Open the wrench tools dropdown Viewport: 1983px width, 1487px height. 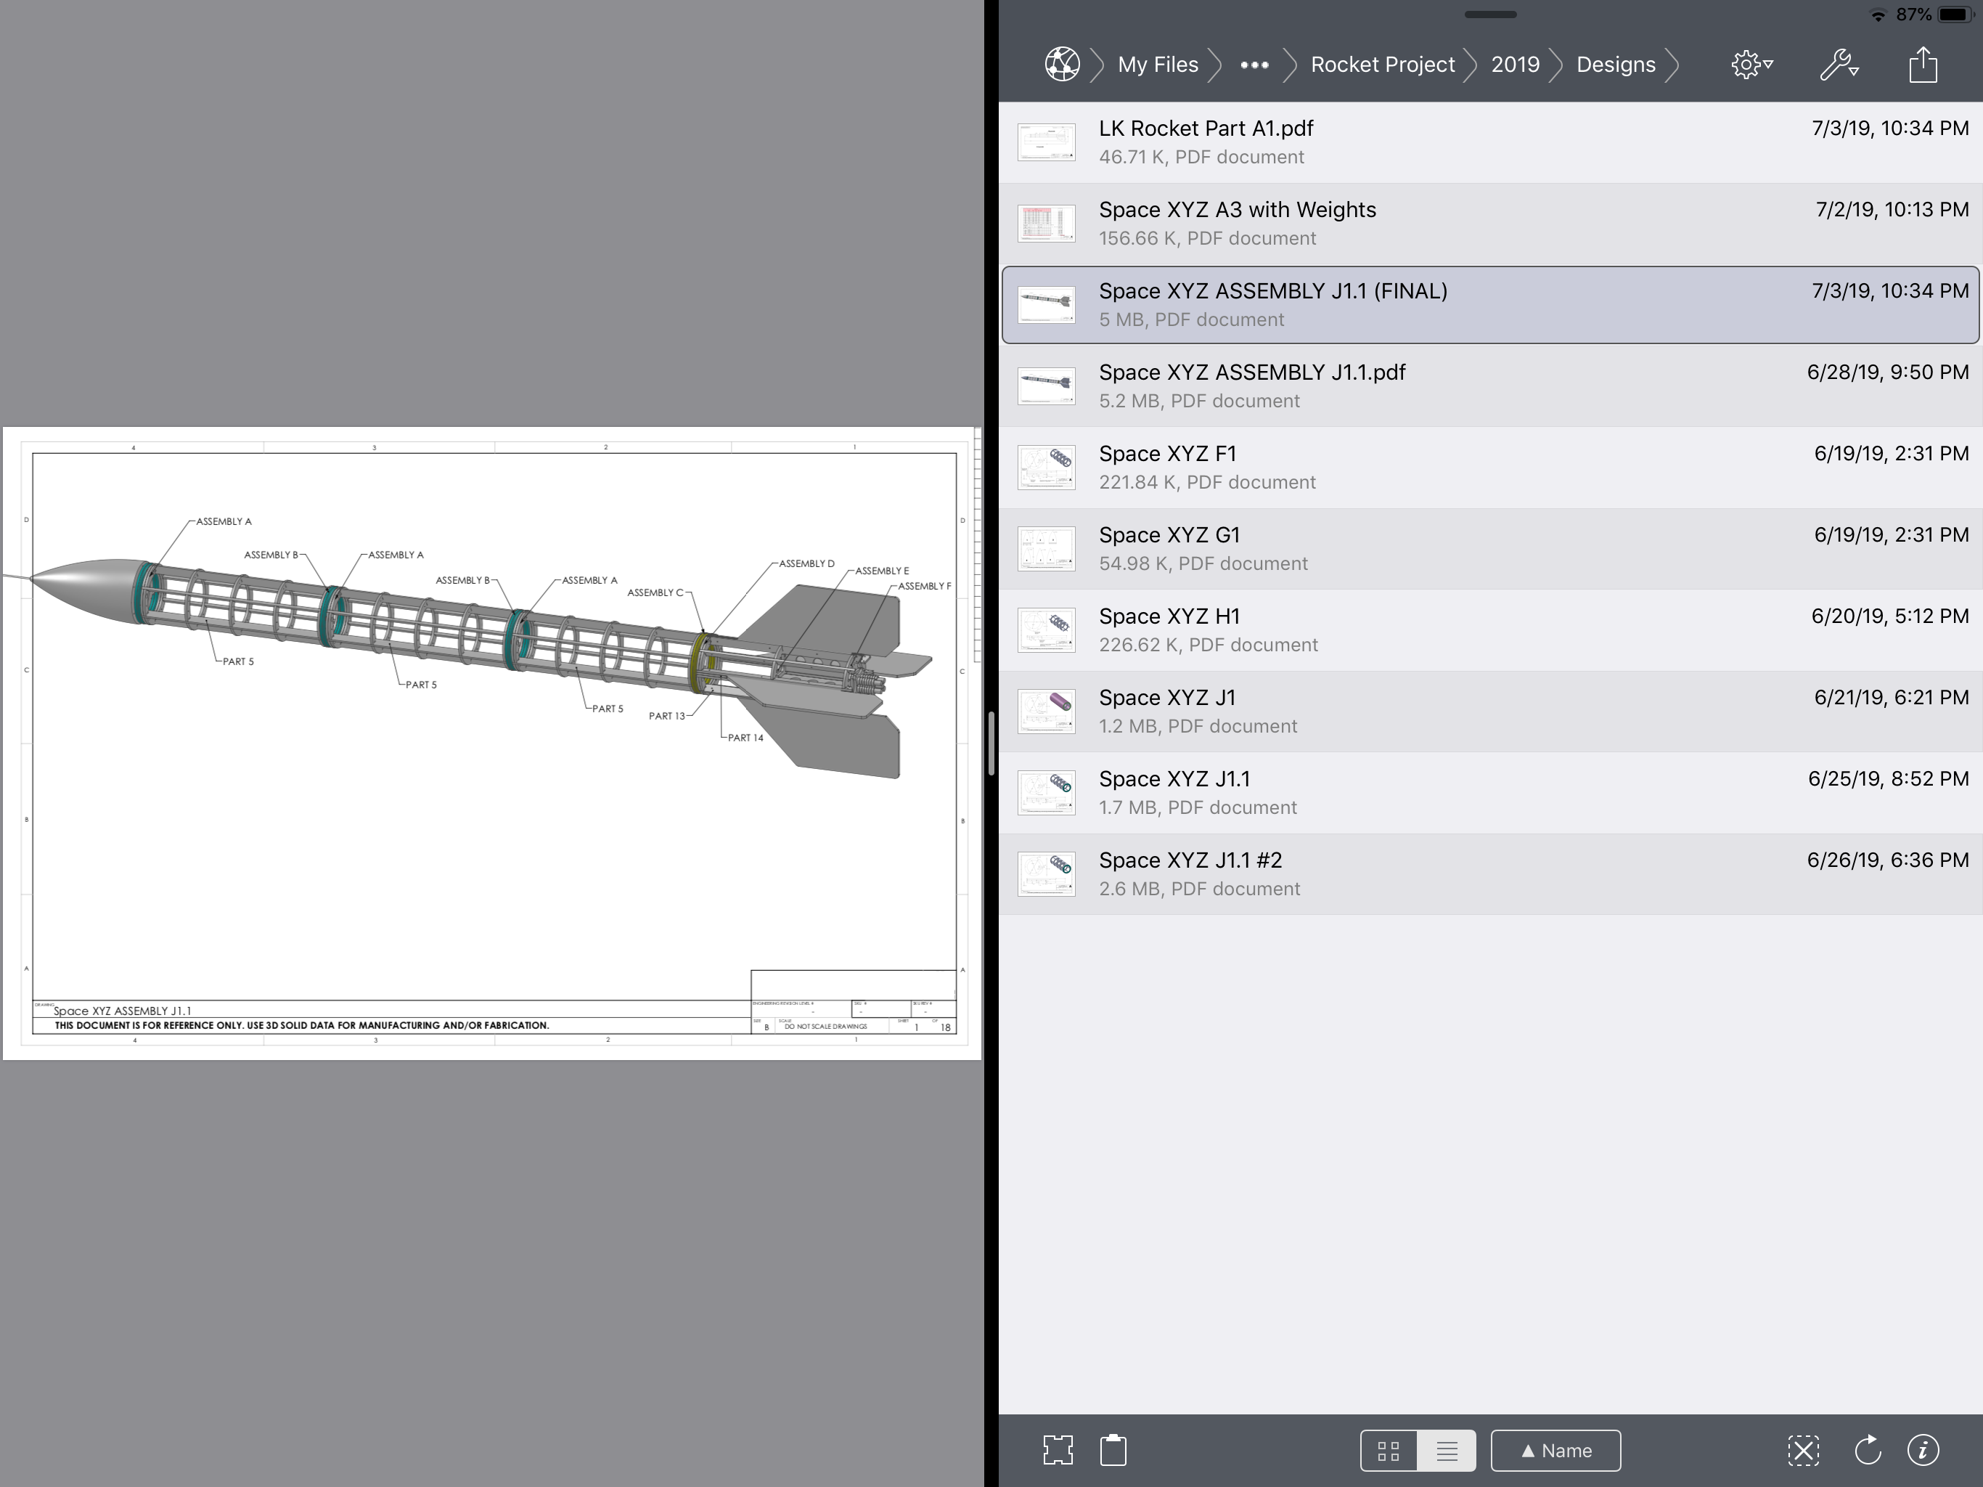point(1839,65)
